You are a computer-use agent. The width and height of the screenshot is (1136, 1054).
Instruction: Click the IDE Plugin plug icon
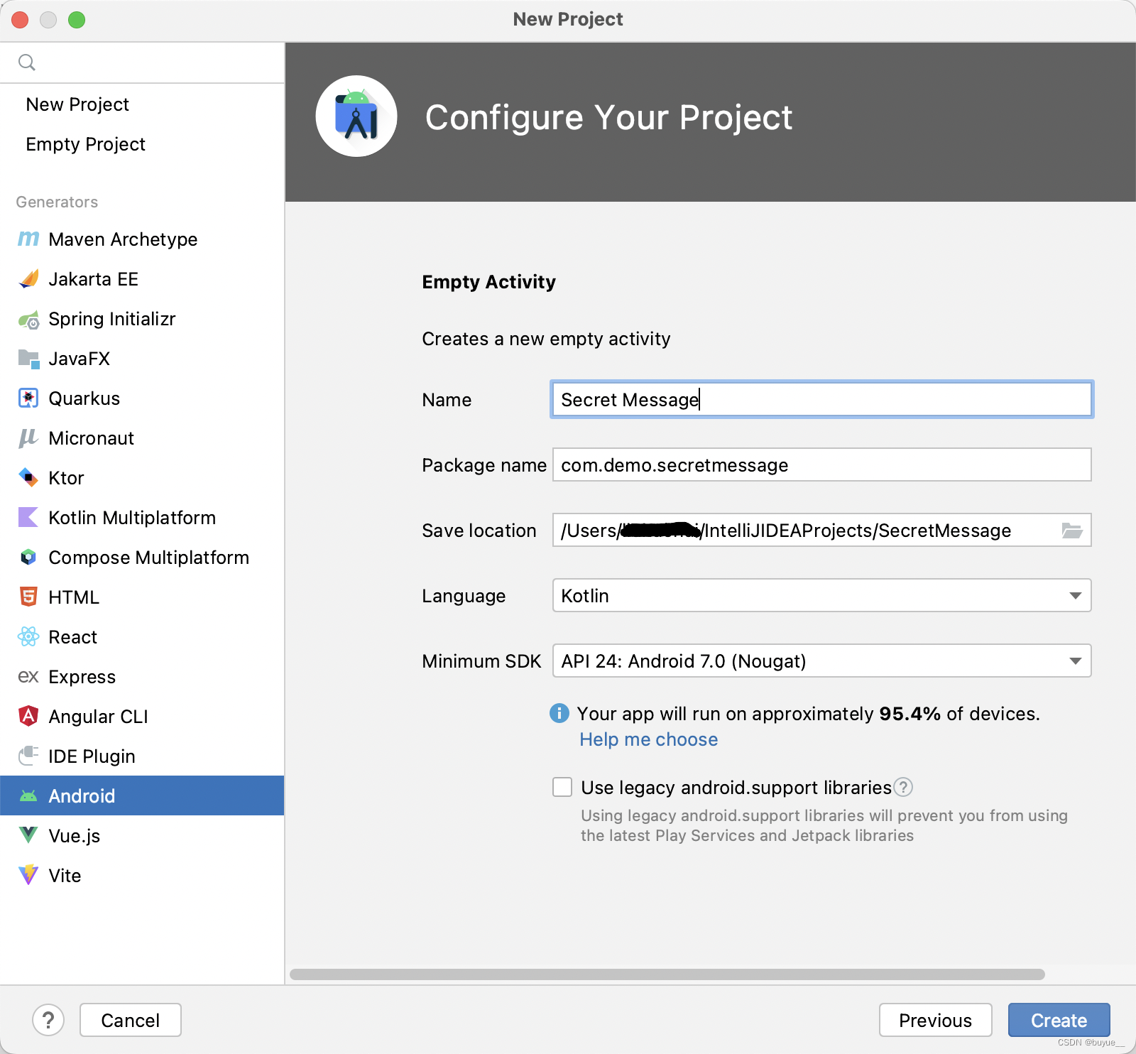coord(28,756)
